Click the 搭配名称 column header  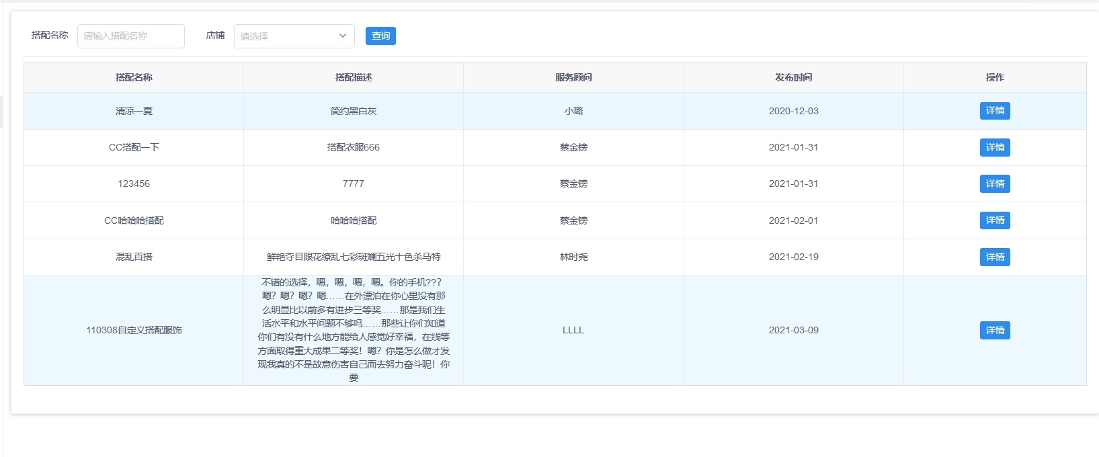click(x=134, y=77)
